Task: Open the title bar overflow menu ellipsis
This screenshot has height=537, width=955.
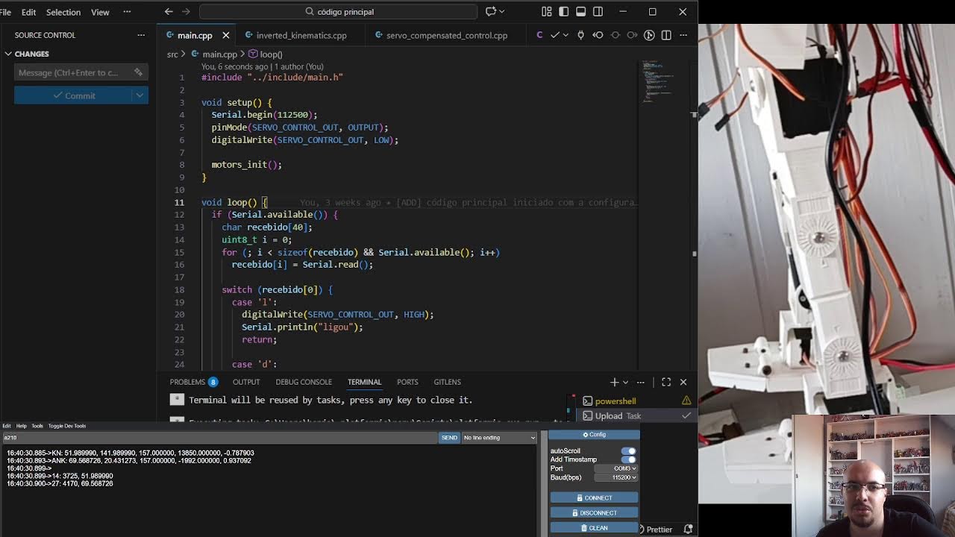Action: [127, 11]
